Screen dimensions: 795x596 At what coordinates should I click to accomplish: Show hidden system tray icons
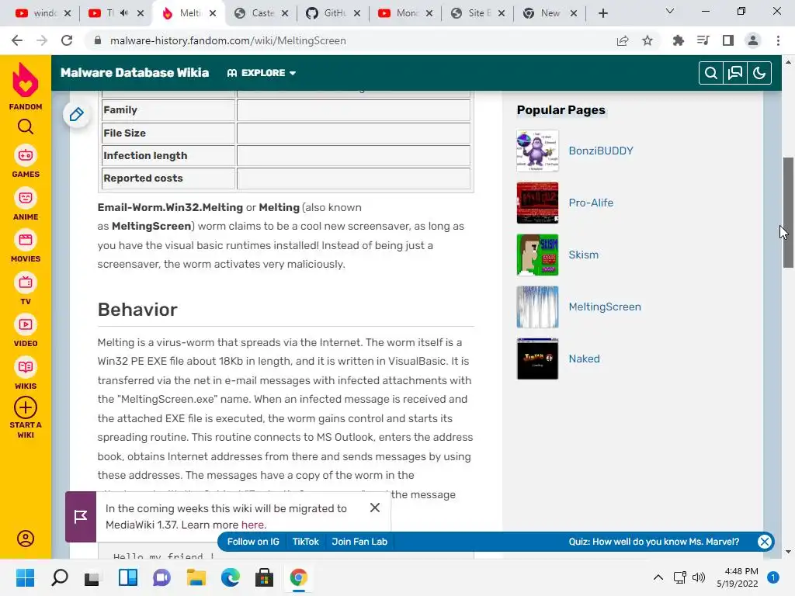pyautogui.click(x=658, y=577)
